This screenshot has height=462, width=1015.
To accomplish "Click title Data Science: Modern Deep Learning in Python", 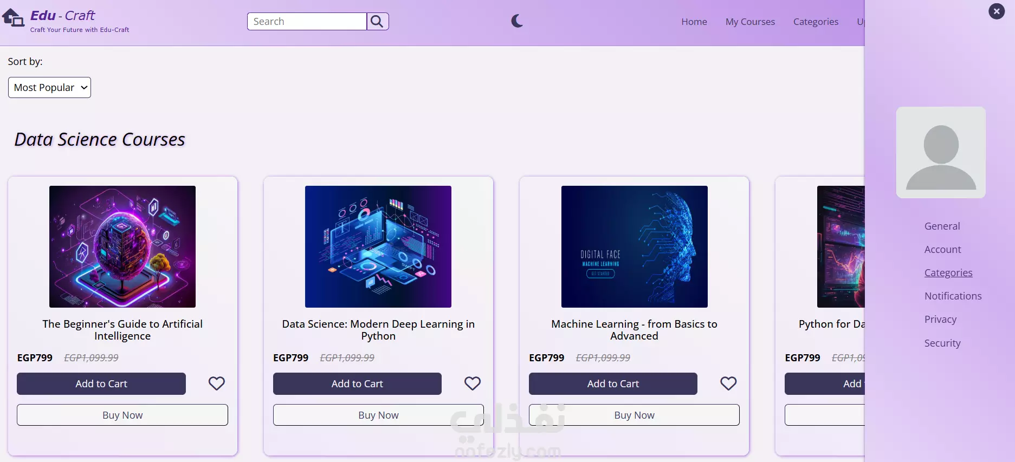I will pos(378,330).
